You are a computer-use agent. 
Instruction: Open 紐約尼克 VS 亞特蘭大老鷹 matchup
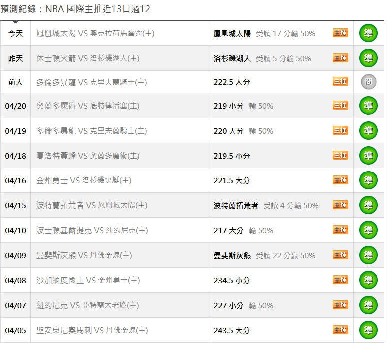pyautogui.click(x=88, y=305)
